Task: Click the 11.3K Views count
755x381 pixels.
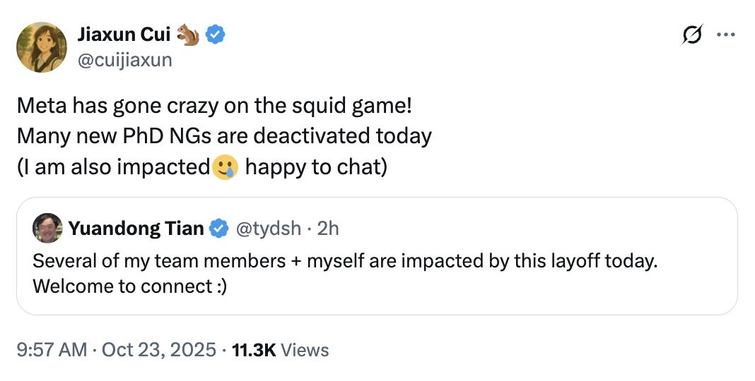Action: click(281, 349)
